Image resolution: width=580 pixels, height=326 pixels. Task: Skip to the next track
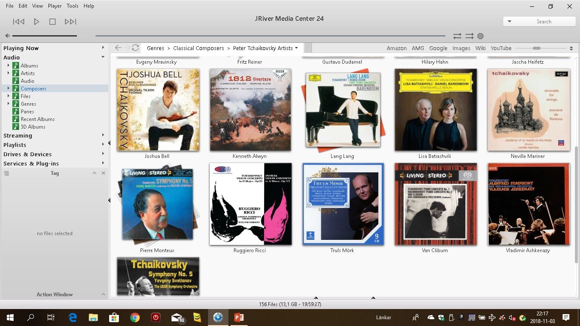[70, 22]
